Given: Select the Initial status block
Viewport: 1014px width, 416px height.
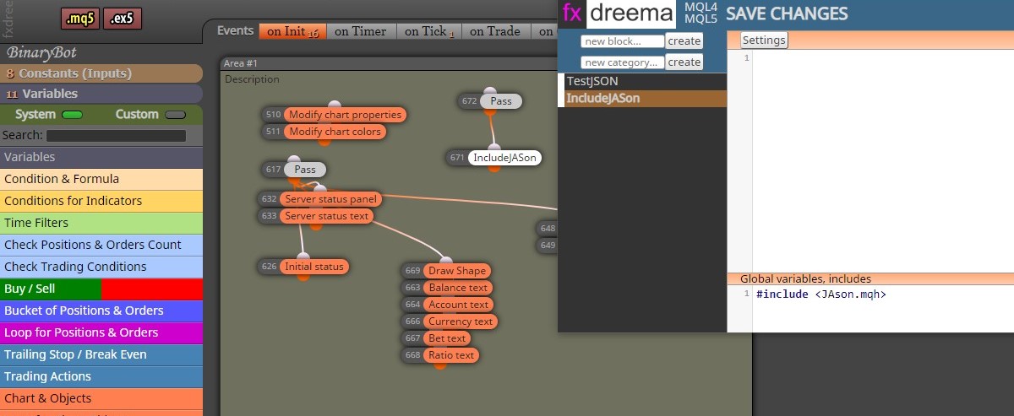Looking at the screenshot, I should [x=314, y=267].
